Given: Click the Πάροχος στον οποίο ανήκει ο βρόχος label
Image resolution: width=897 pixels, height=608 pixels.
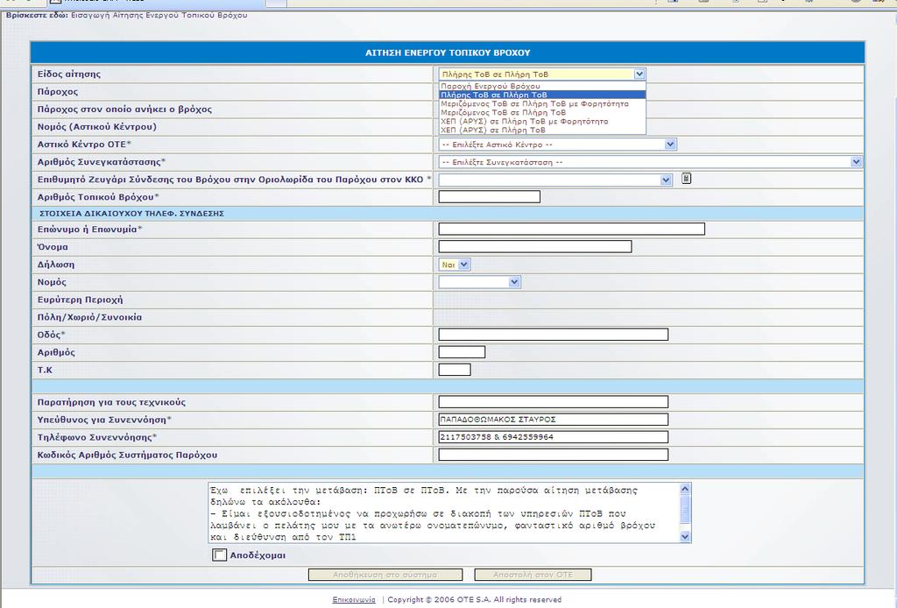Looking at the screenshot, I should click(124, 110).
